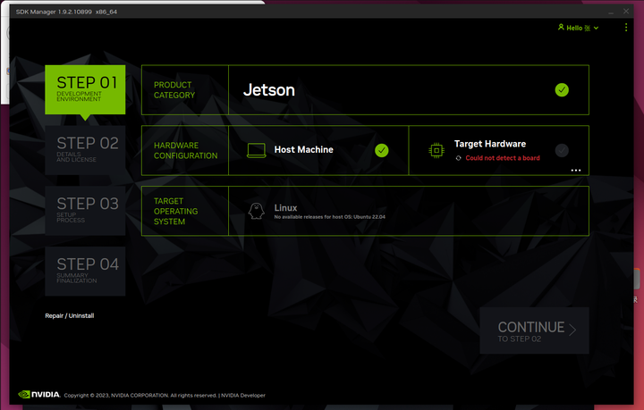Click the Target Operating System label
Screen dimensions: 644x410
pyautogui.click(x=176, y=211)
